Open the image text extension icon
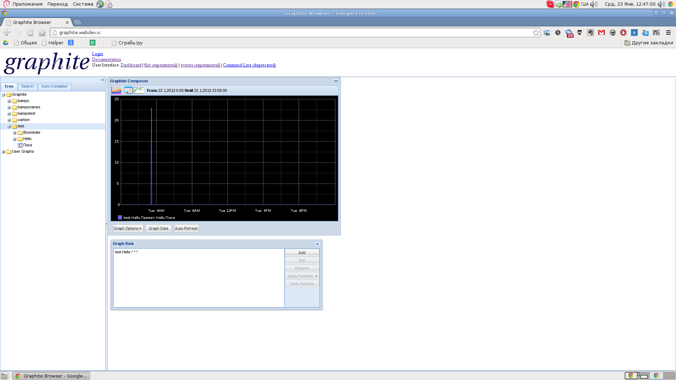This screenshot has height=380, width=676. coord(546,32)
